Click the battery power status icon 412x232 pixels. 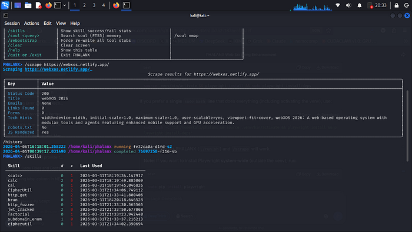pyautogui.click(x=370, y=5)
